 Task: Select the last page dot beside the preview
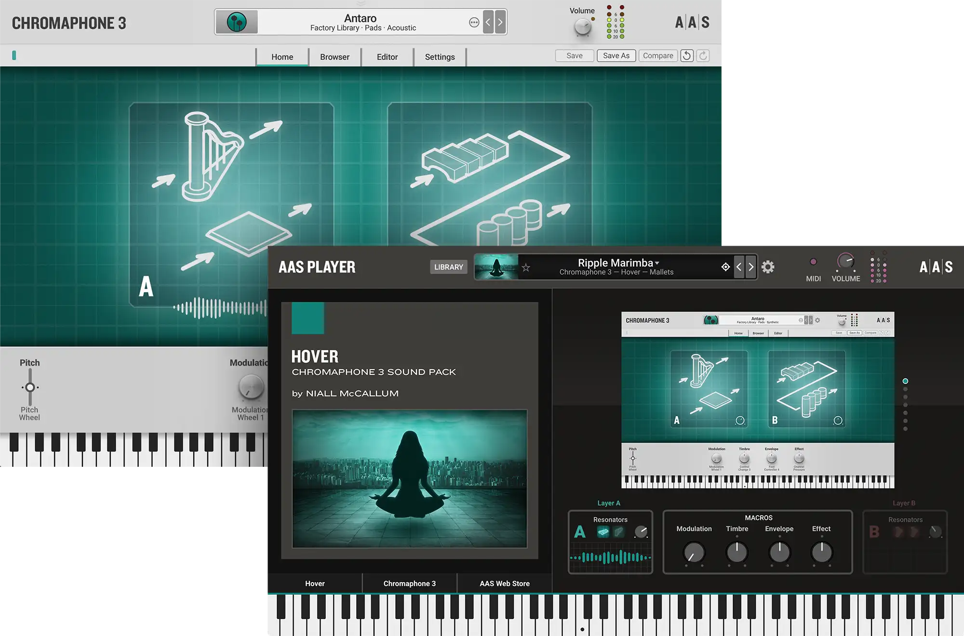(x=905, y=429)
